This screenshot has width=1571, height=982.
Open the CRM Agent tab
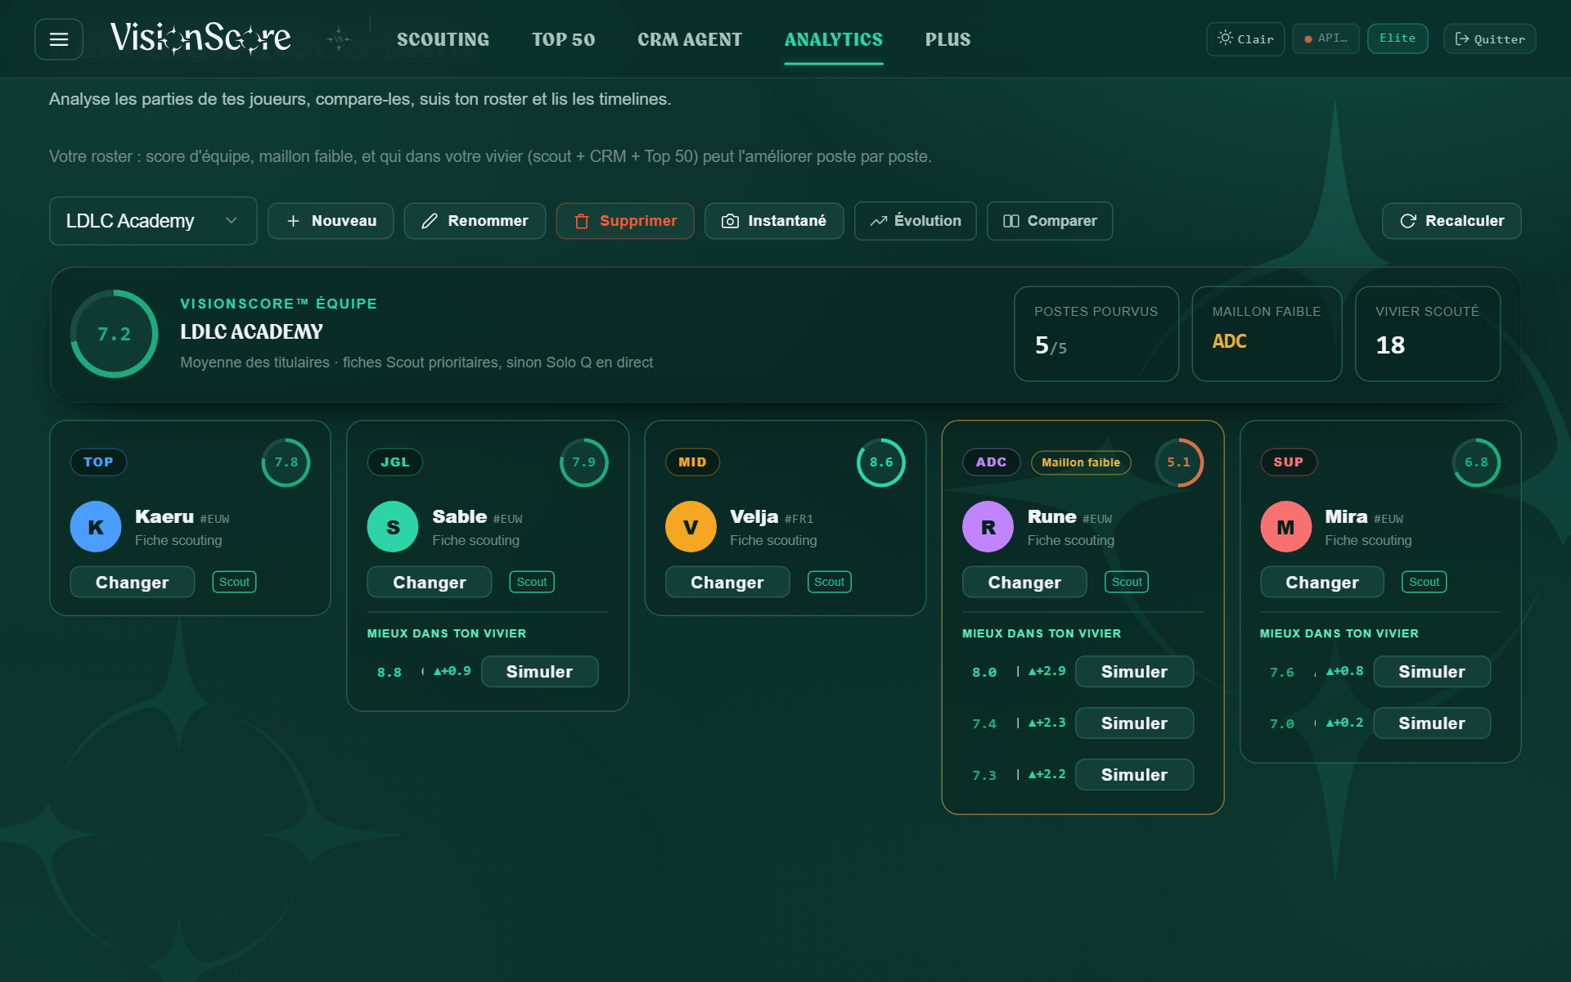(690, 39)
